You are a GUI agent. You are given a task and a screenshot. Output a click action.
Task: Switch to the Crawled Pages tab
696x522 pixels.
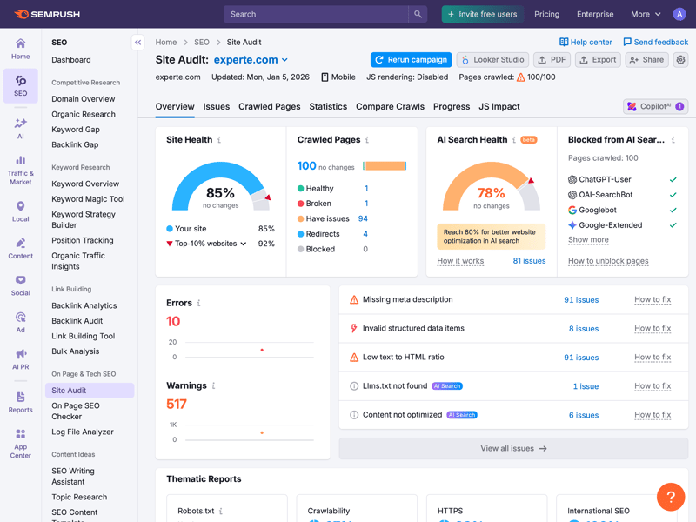point(269,106)
